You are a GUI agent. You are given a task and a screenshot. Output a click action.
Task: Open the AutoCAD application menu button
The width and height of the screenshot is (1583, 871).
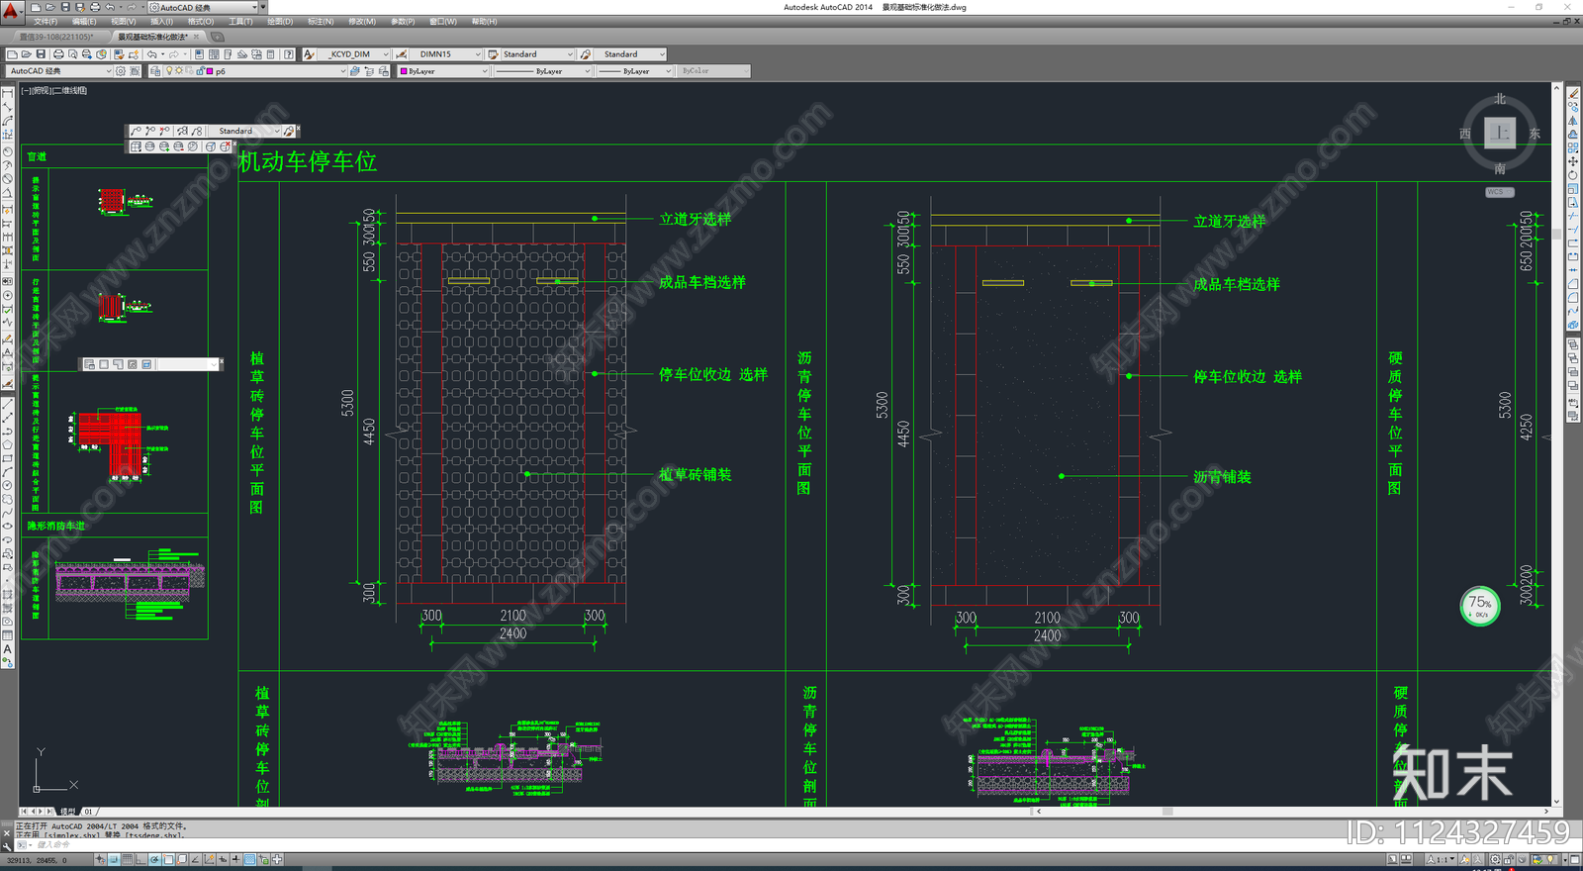(11, 13)
